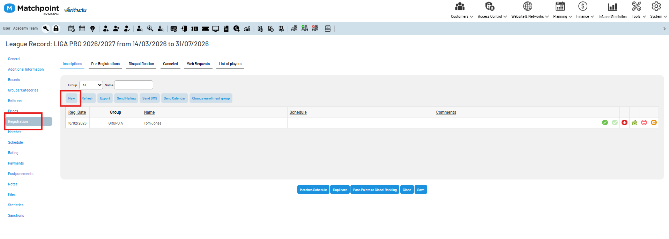Click the cash register with green check icon
This screenshot has height=239, width=669.
(305, 29)
